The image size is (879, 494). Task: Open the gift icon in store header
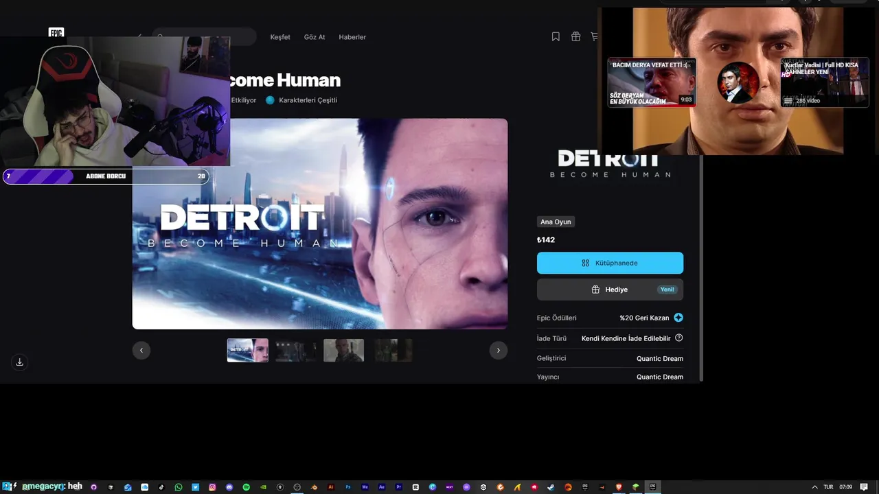(x=575, y=36)
